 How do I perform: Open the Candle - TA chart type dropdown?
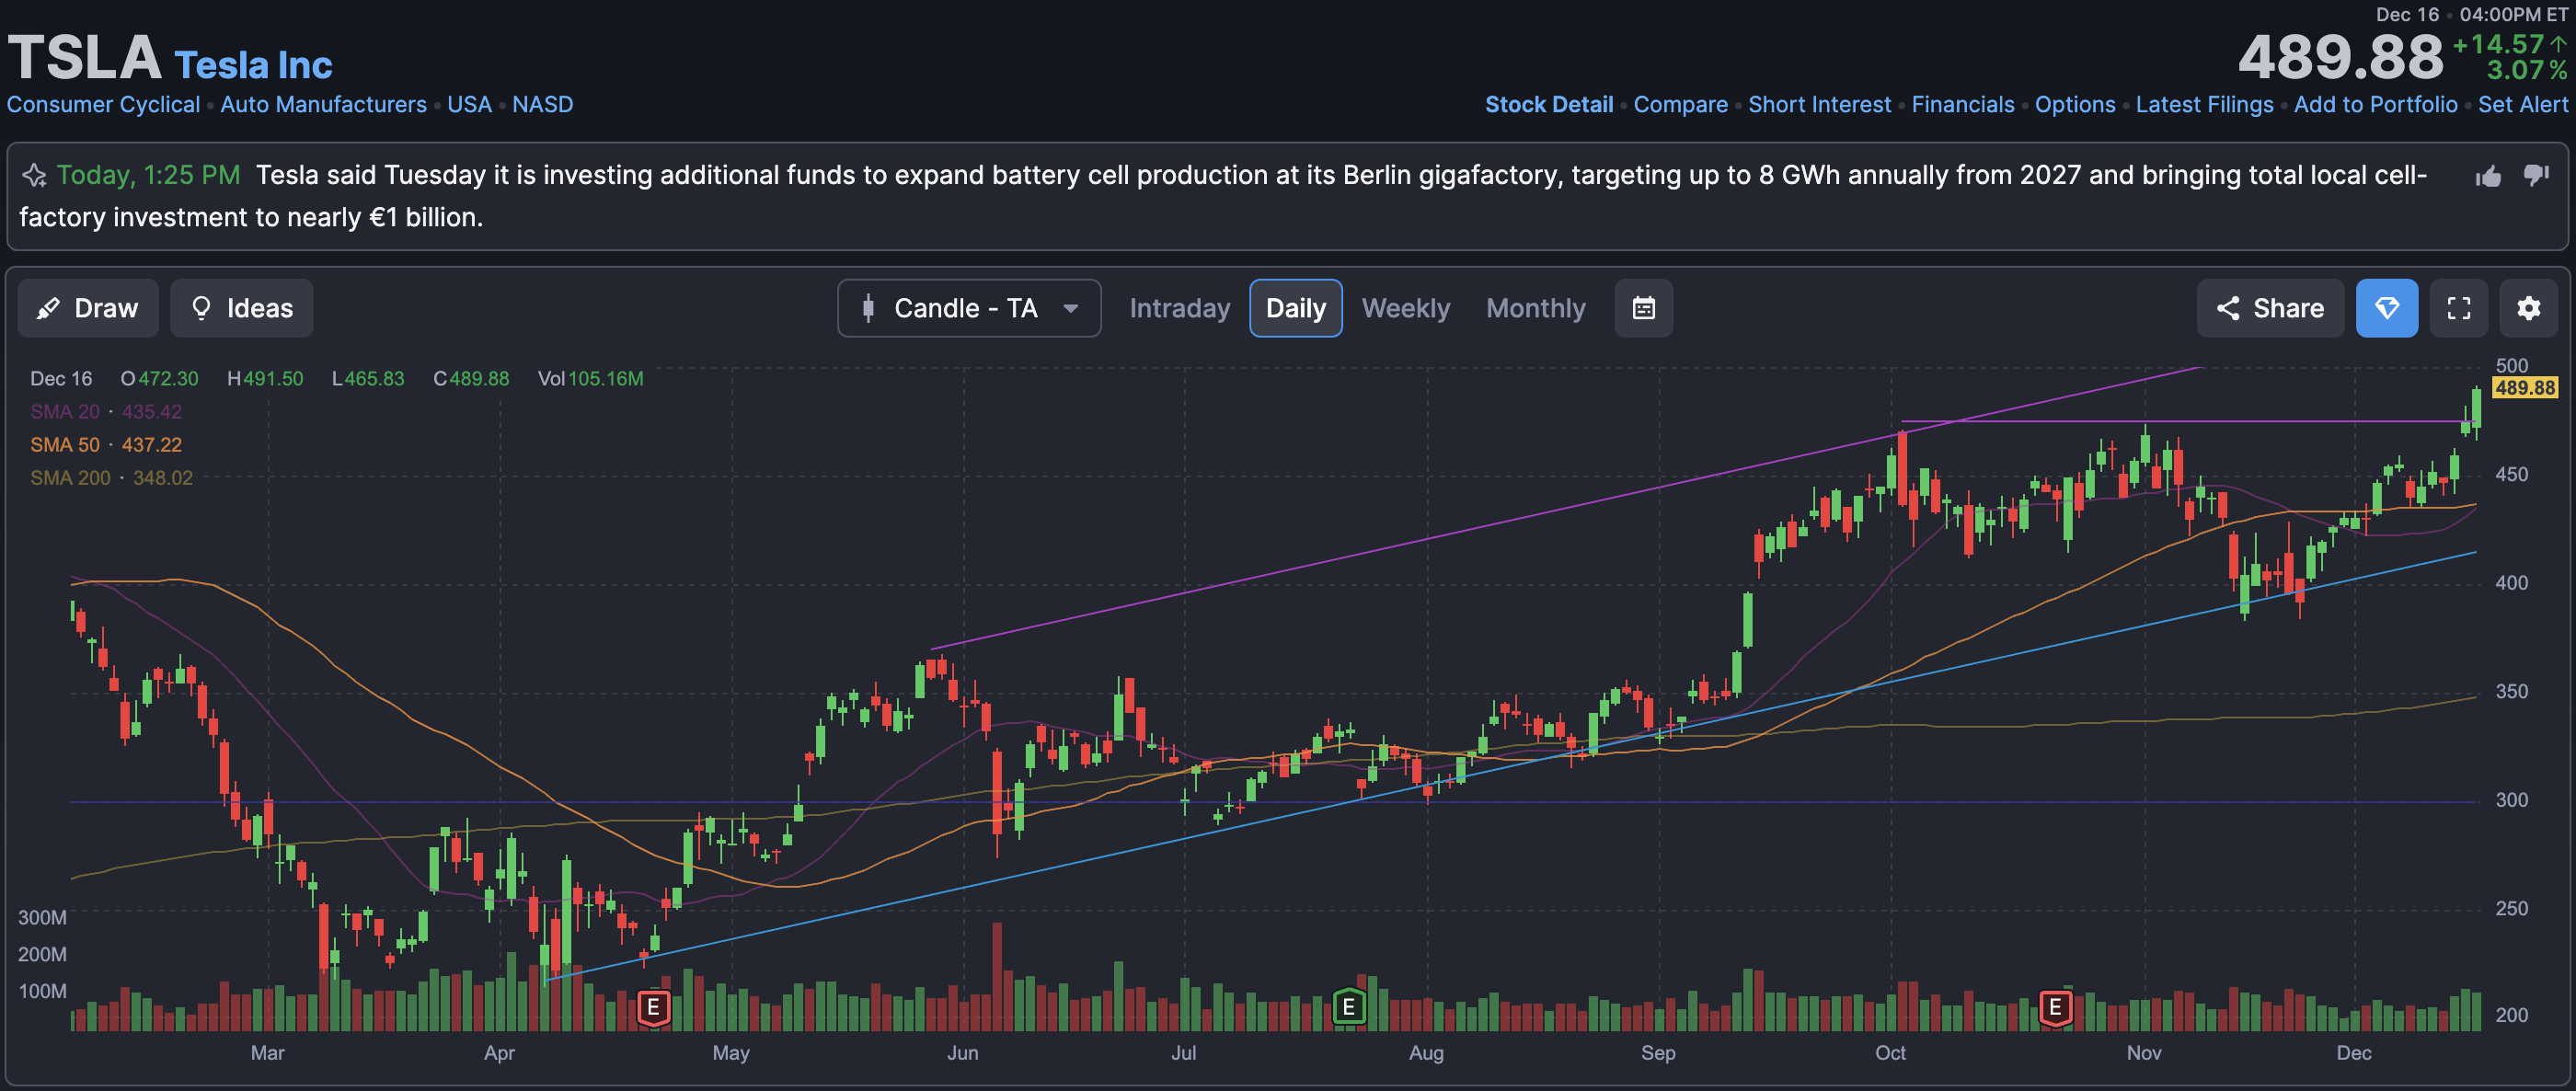[x=968, y=308]
